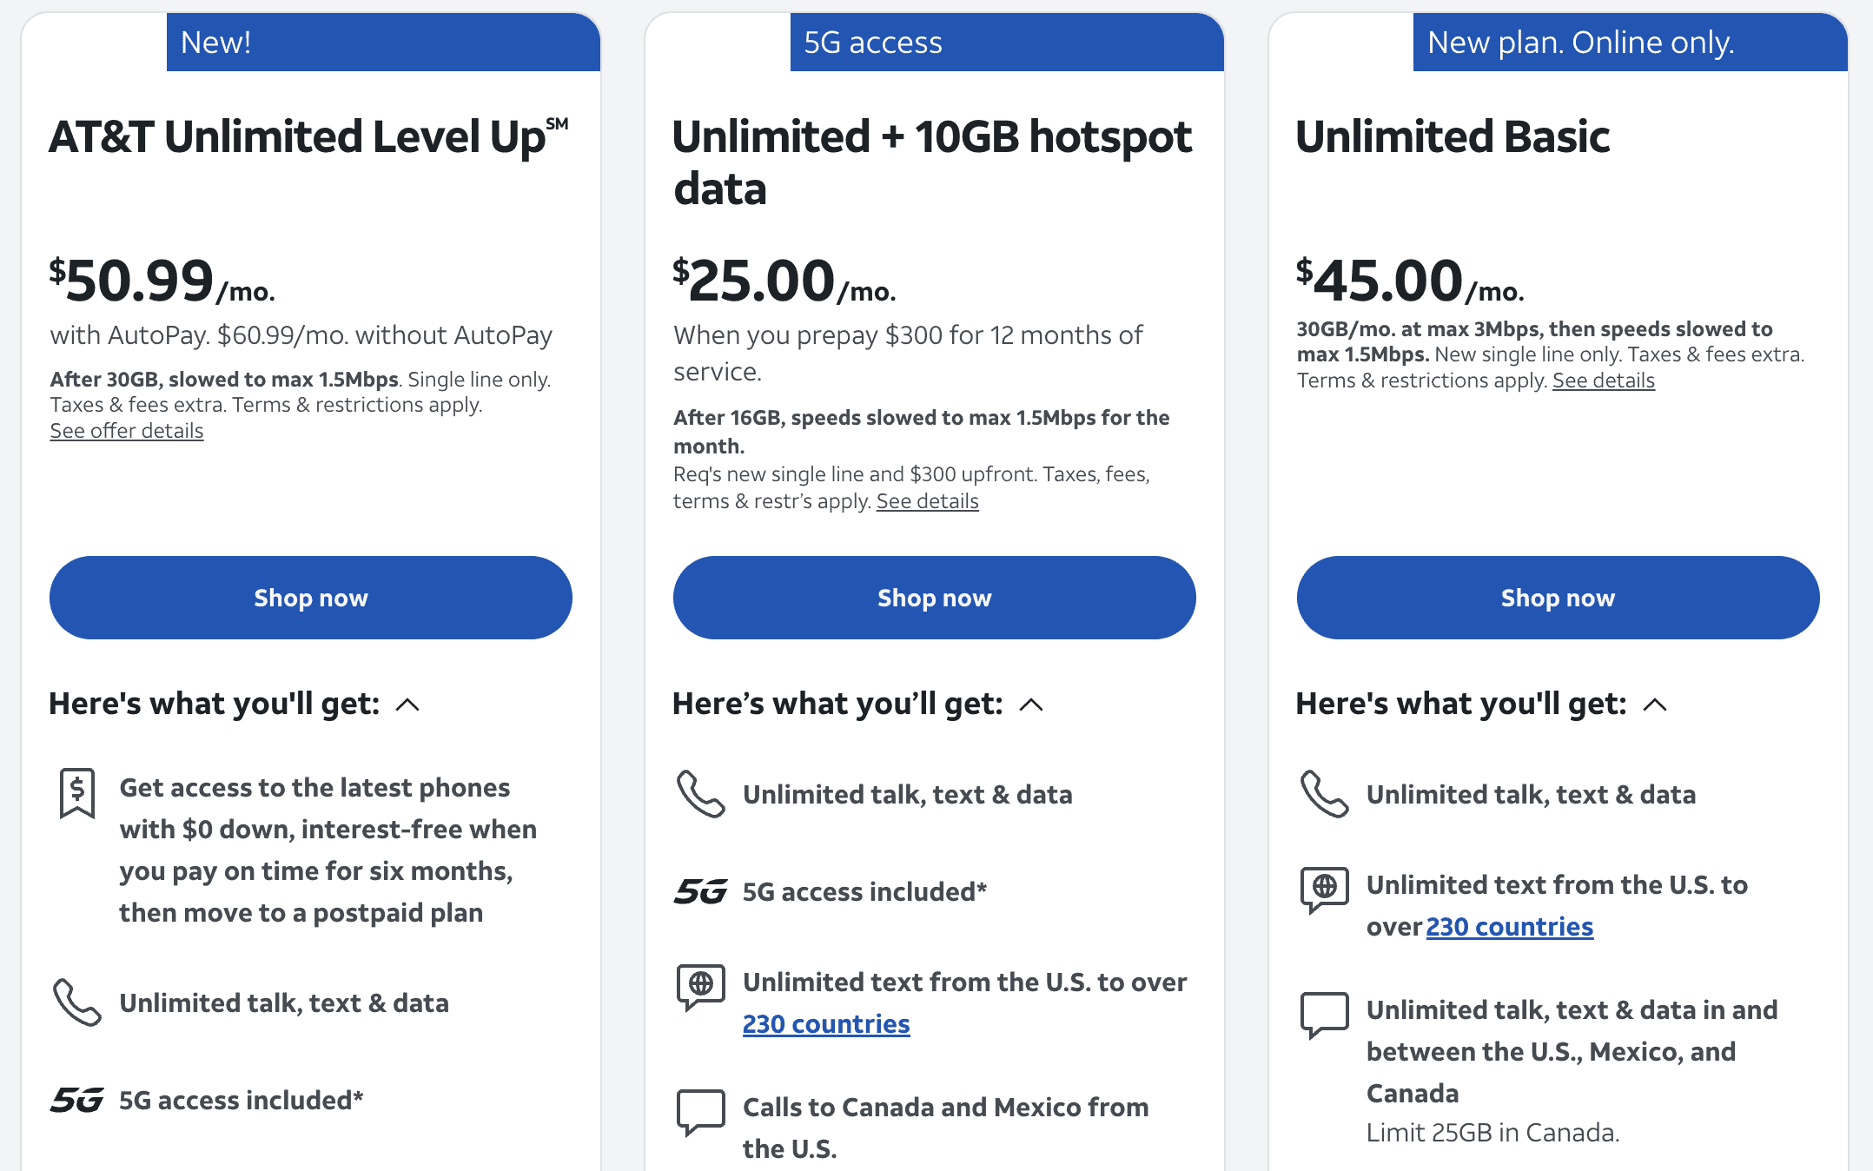The image size is (1873, 1171).
Task: Open 230 countries link in Unlimited Basic
Action: tap(1509, 927)
